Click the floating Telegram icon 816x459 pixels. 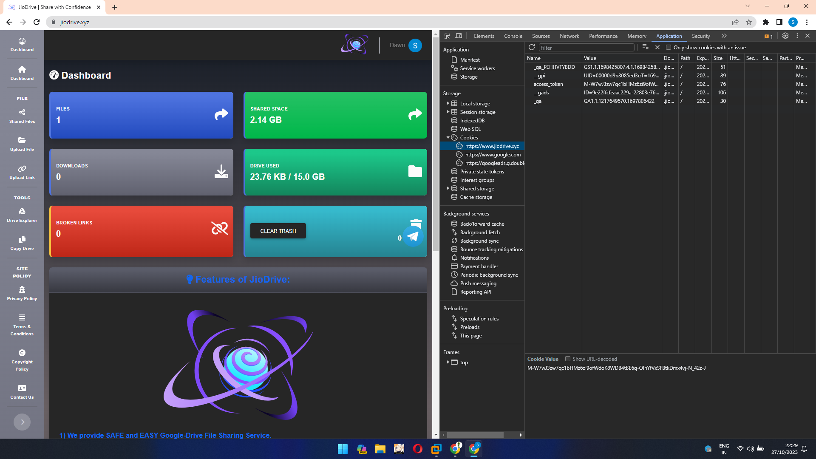[413, 237]
